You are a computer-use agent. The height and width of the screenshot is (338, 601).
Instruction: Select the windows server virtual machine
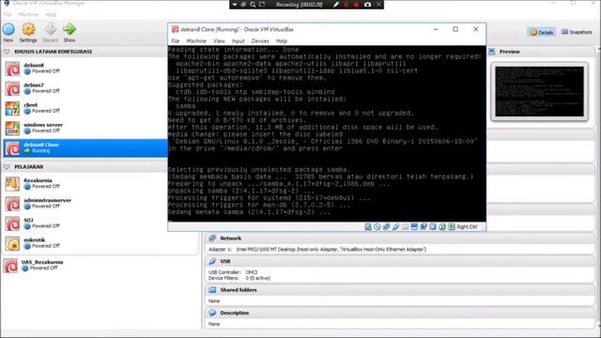click(x=85, y=128)
